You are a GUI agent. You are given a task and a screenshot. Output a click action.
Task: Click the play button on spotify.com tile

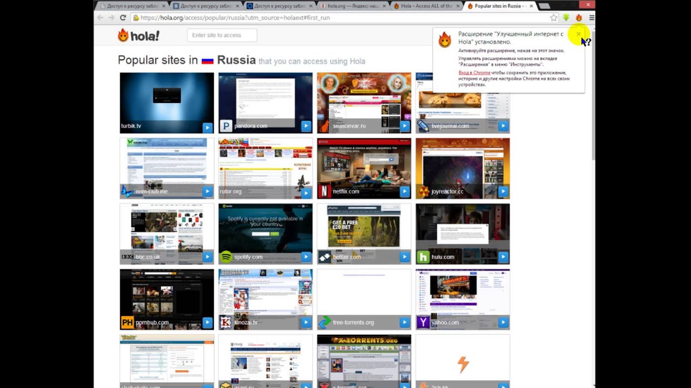click(306, 257)
